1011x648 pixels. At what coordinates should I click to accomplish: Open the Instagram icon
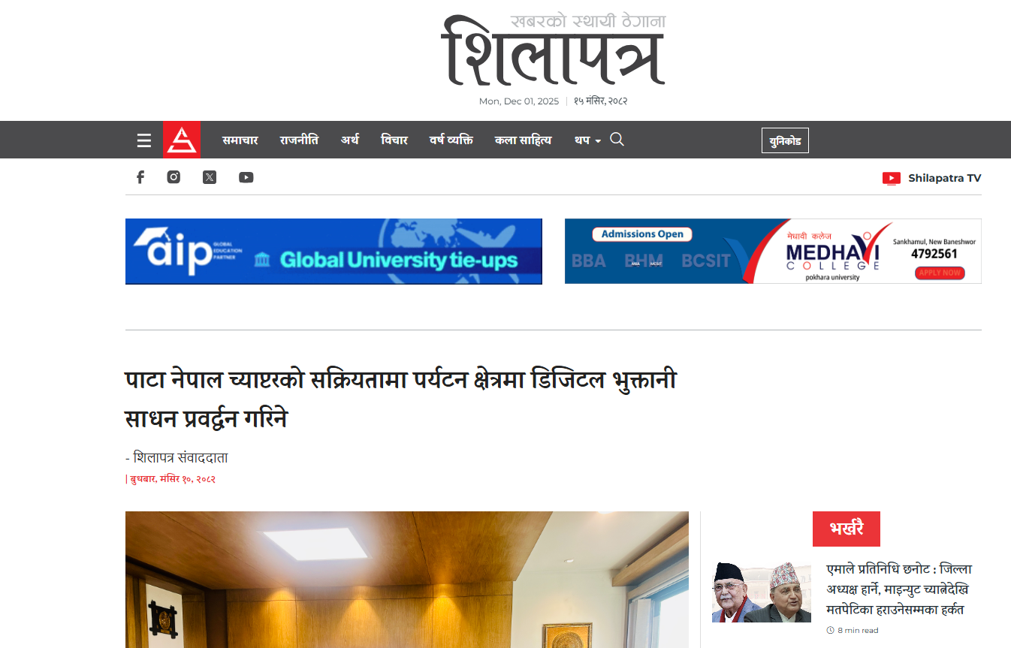click(174, 177)
